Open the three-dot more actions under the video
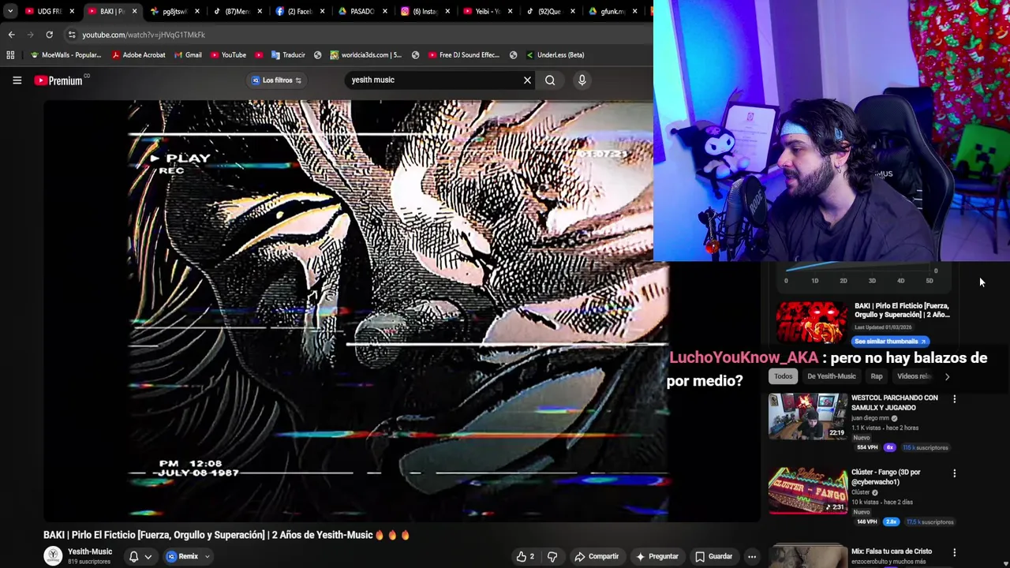The width and height of the screenshot is (1010, 568). tap(752, 556)
